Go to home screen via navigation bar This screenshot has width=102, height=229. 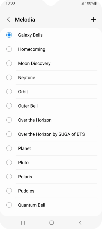pyautogui.click(x=51, y=223)
